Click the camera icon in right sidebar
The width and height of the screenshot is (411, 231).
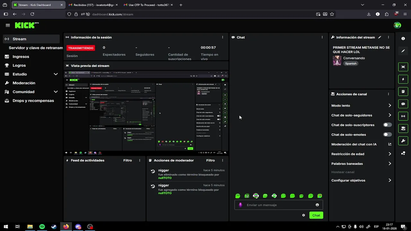[403, 129]
